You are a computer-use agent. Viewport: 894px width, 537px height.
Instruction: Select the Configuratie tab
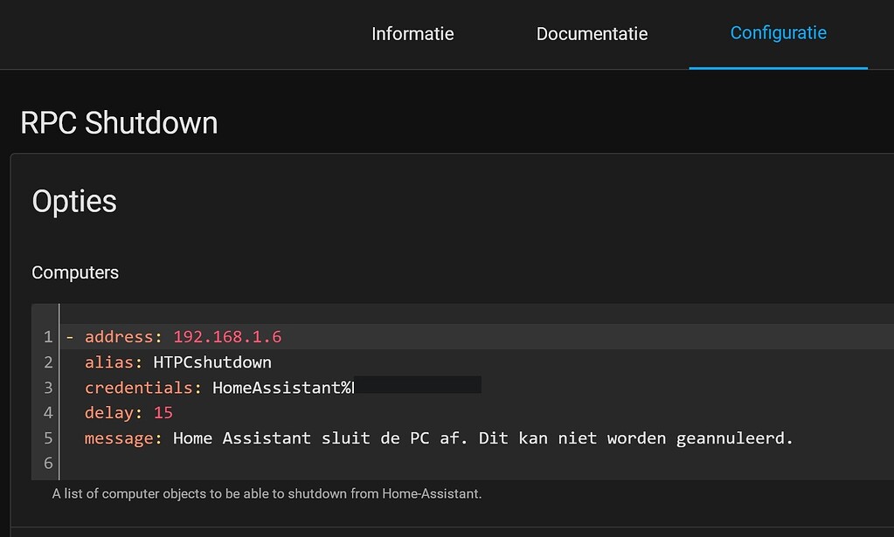coord(778,32)
